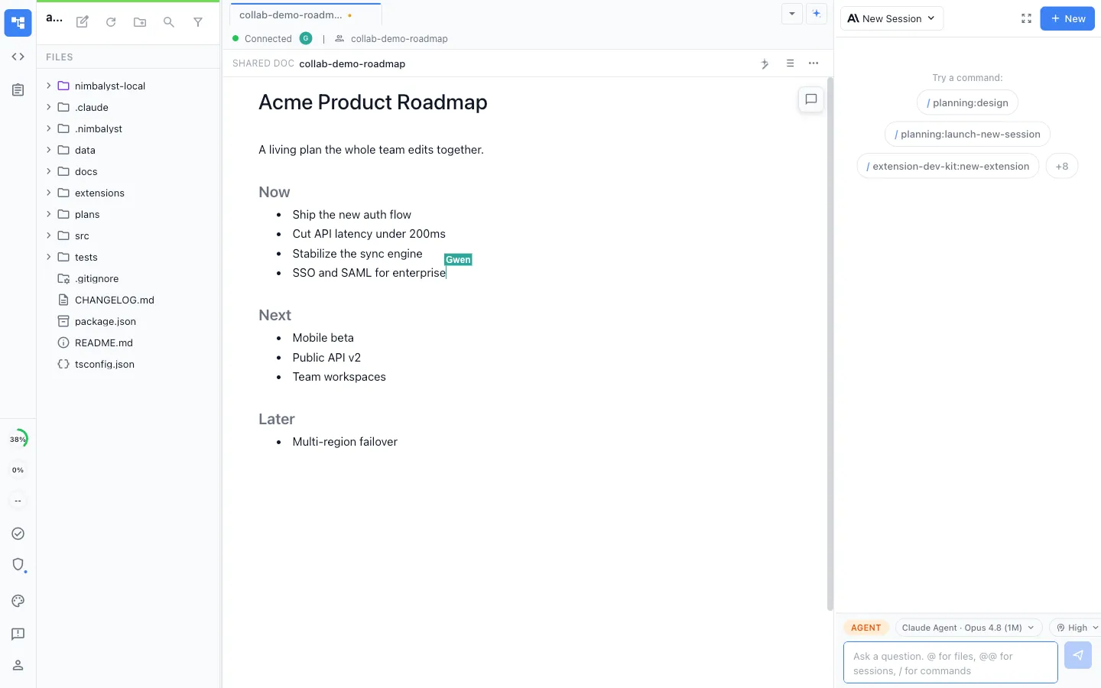The height and width of the screenshot is (688, 1101).
Task: Create a new folder icon
Action: [x=140, y=22]
